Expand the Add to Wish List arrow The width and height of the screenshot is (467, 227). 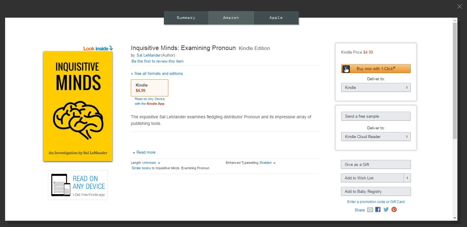(407, 178)
